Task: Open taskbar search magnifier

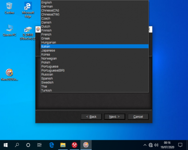Action: (17, 145)
